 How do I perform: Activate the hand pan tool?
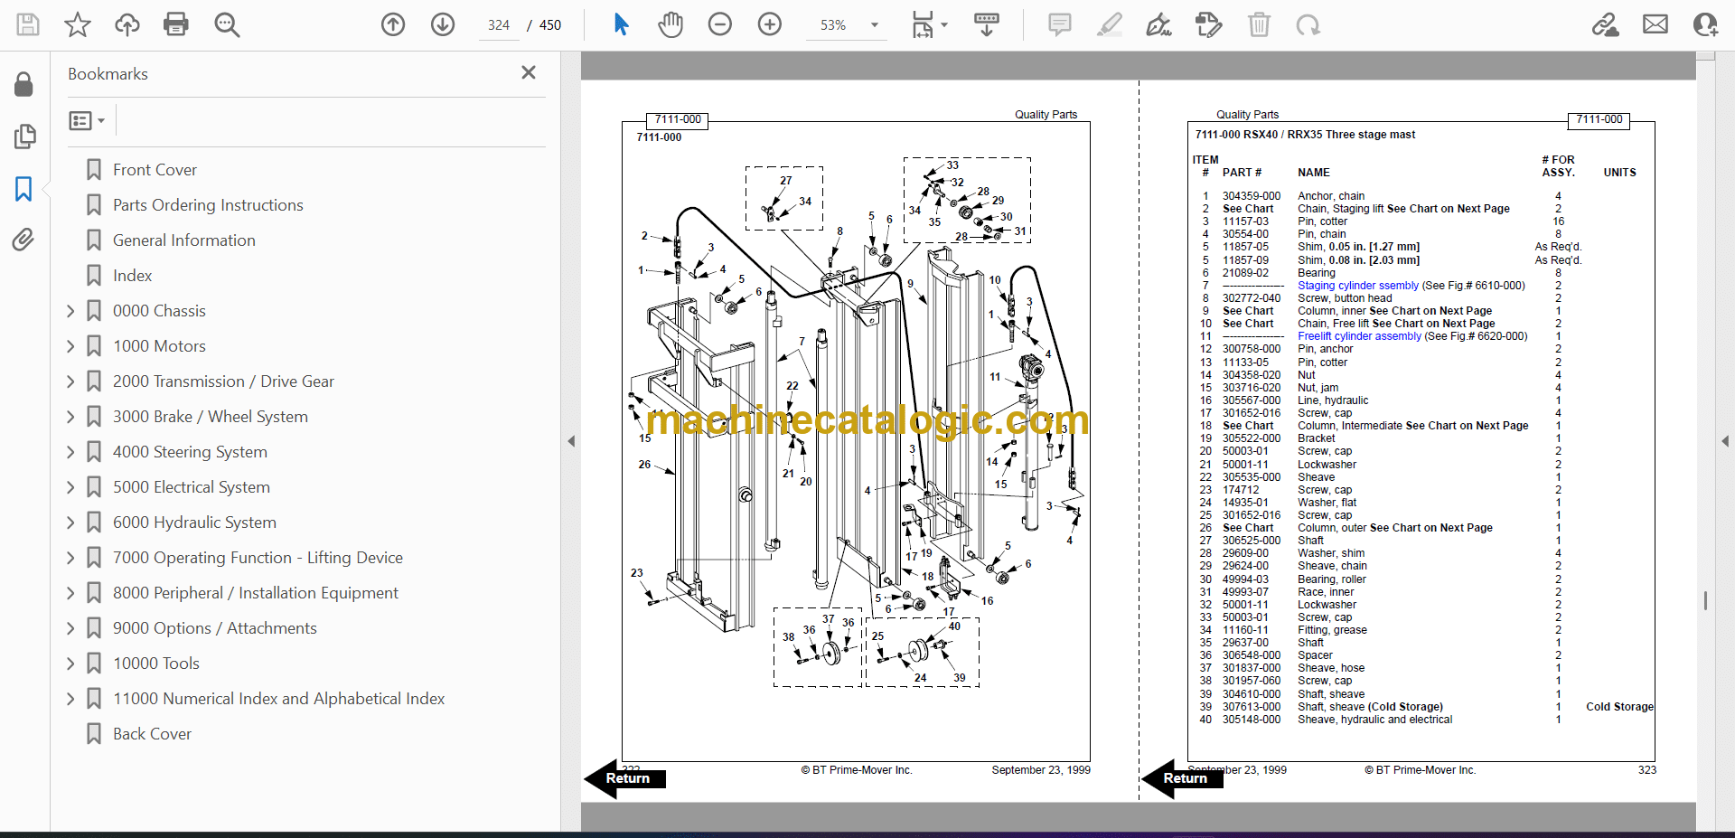671,24
